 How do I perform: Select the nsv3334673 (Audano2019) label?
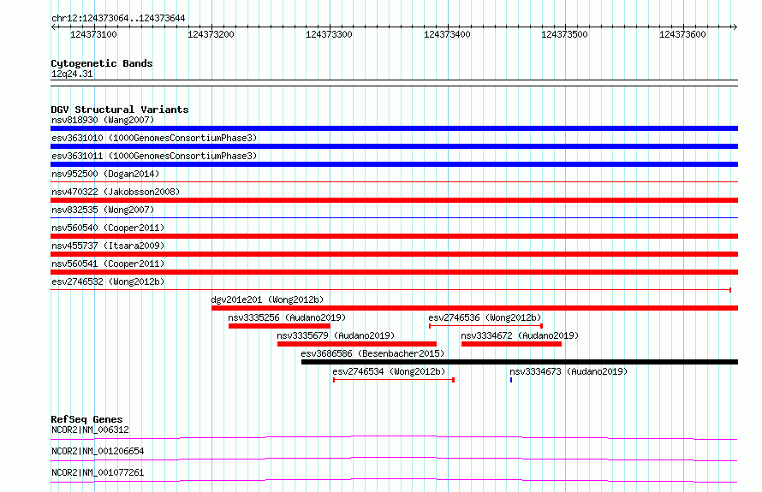coord(569,371)
